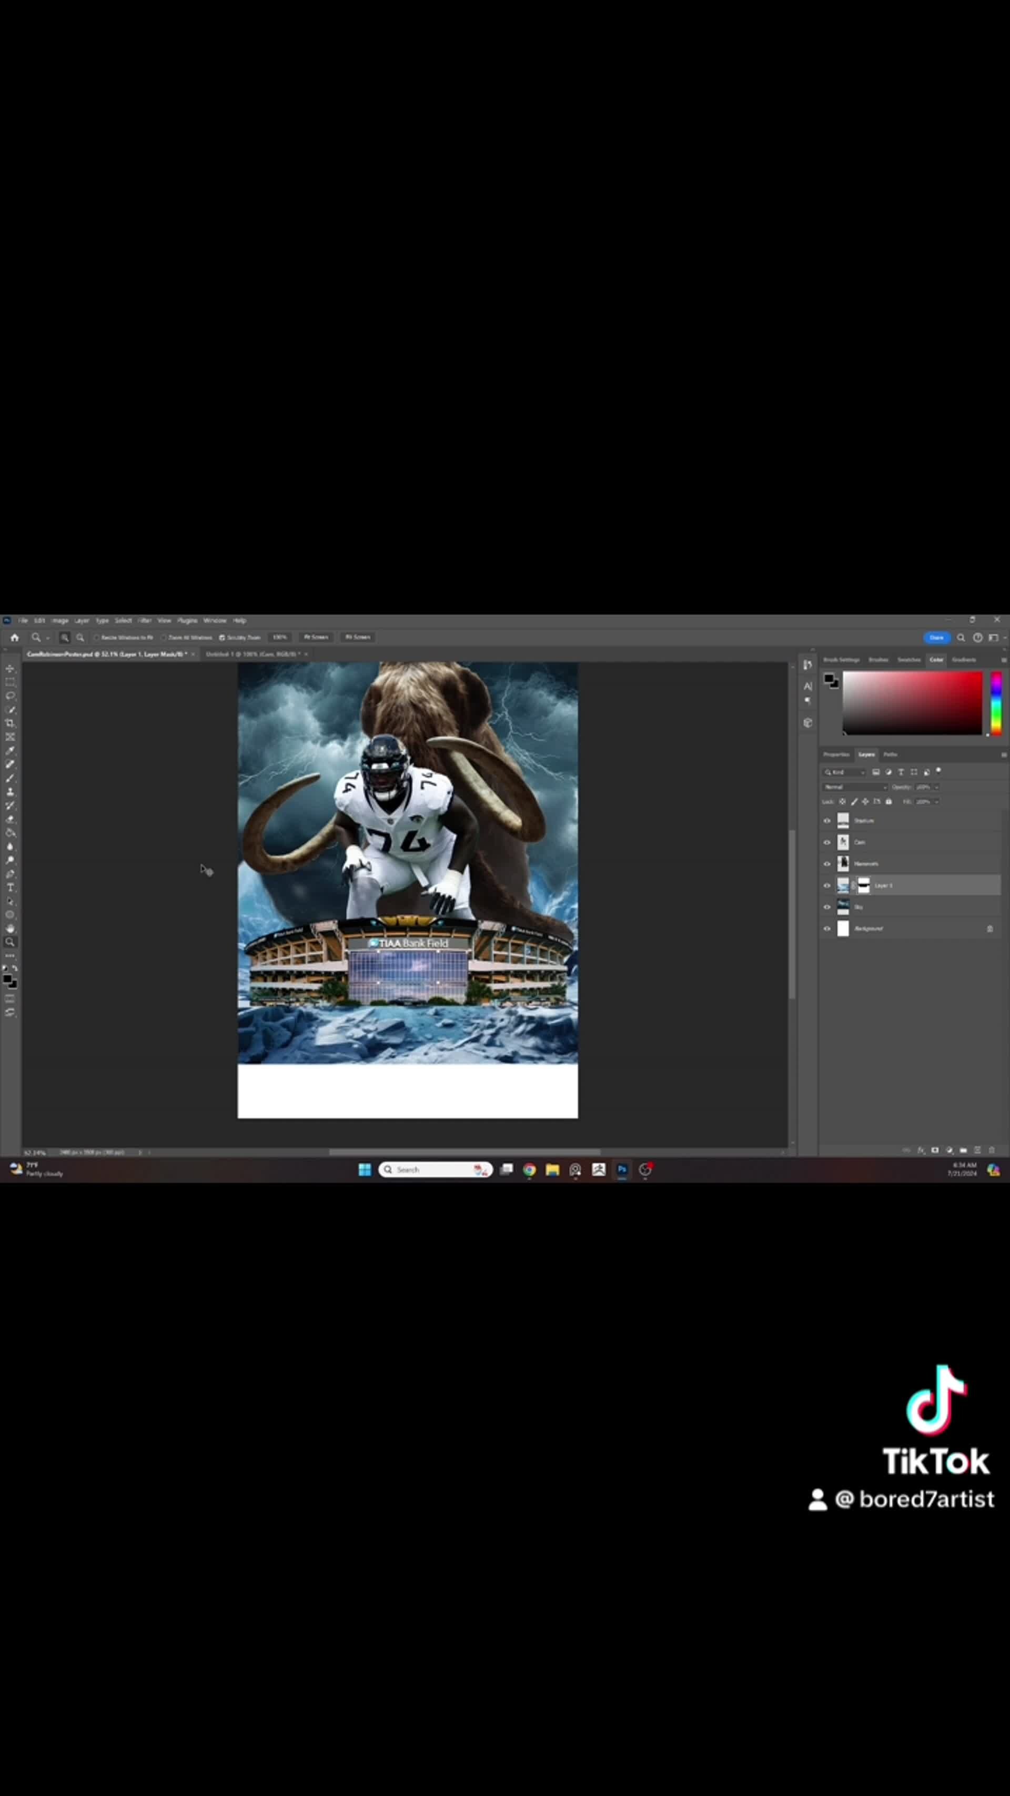
Task: Enable the Scrubby Zoom checkbox
Action: (223, 637)
